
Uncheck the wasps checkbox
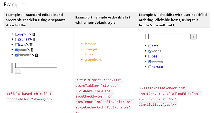point(150,51)
